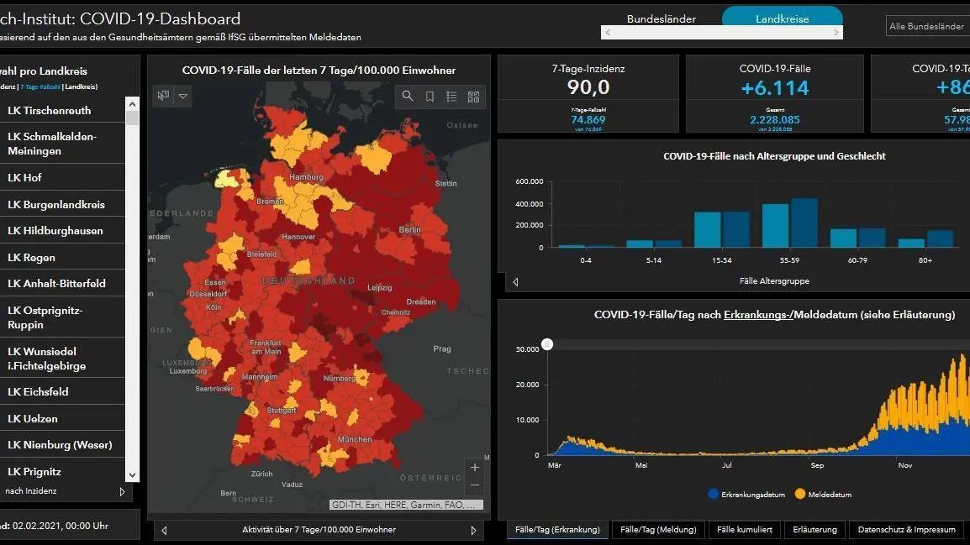Click the 7-Tage-Fallzahl link
The width and height of the screenshot is (970, 545).
pyautogui.click(x=40, y=86)
